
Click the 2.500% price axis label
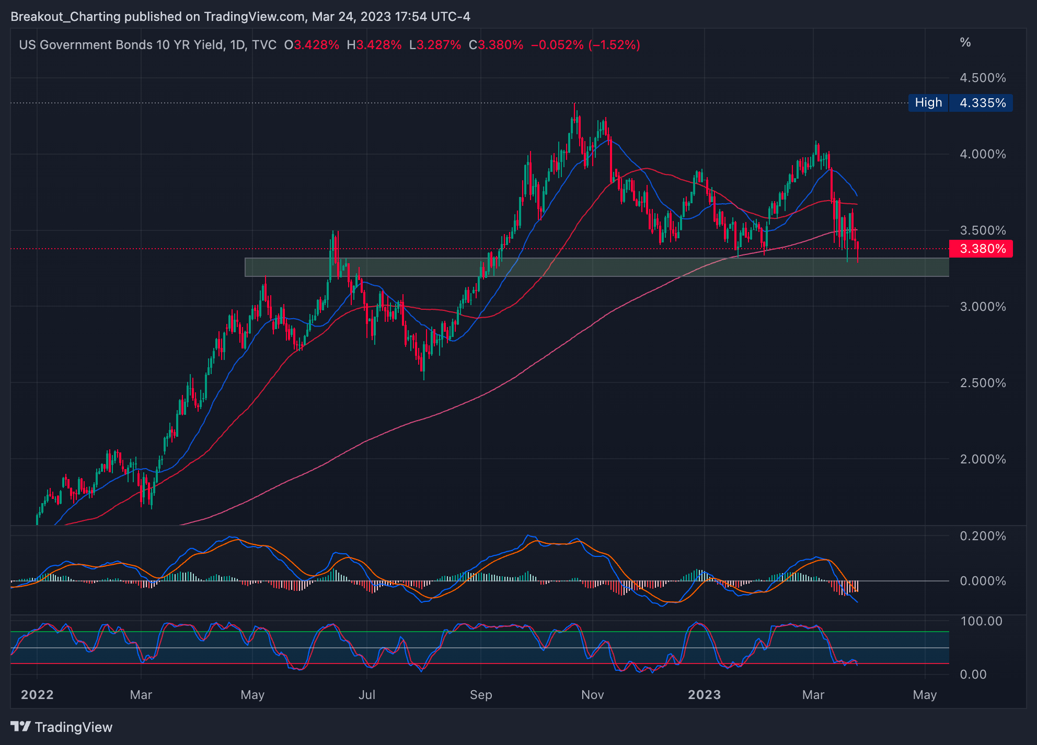point(982,383)
